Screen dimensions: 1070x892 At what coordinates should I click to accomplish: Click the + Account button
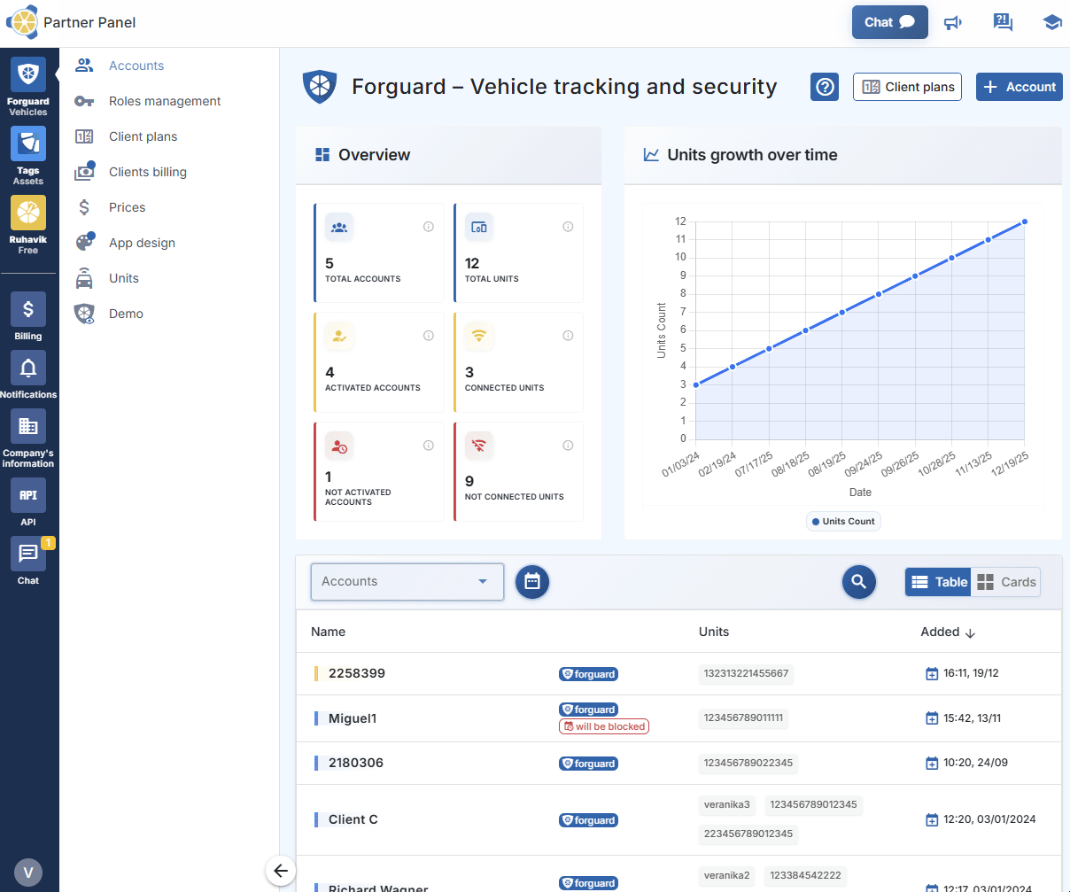tap(1020, 87)
